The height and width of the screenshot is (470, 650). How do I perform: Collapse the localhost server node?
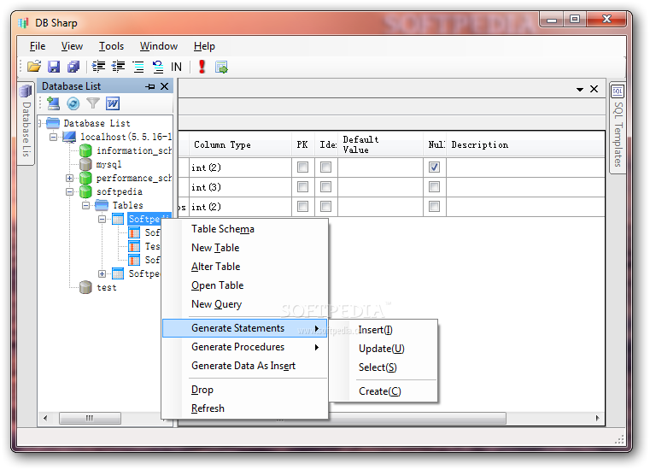tap(54, 137)
